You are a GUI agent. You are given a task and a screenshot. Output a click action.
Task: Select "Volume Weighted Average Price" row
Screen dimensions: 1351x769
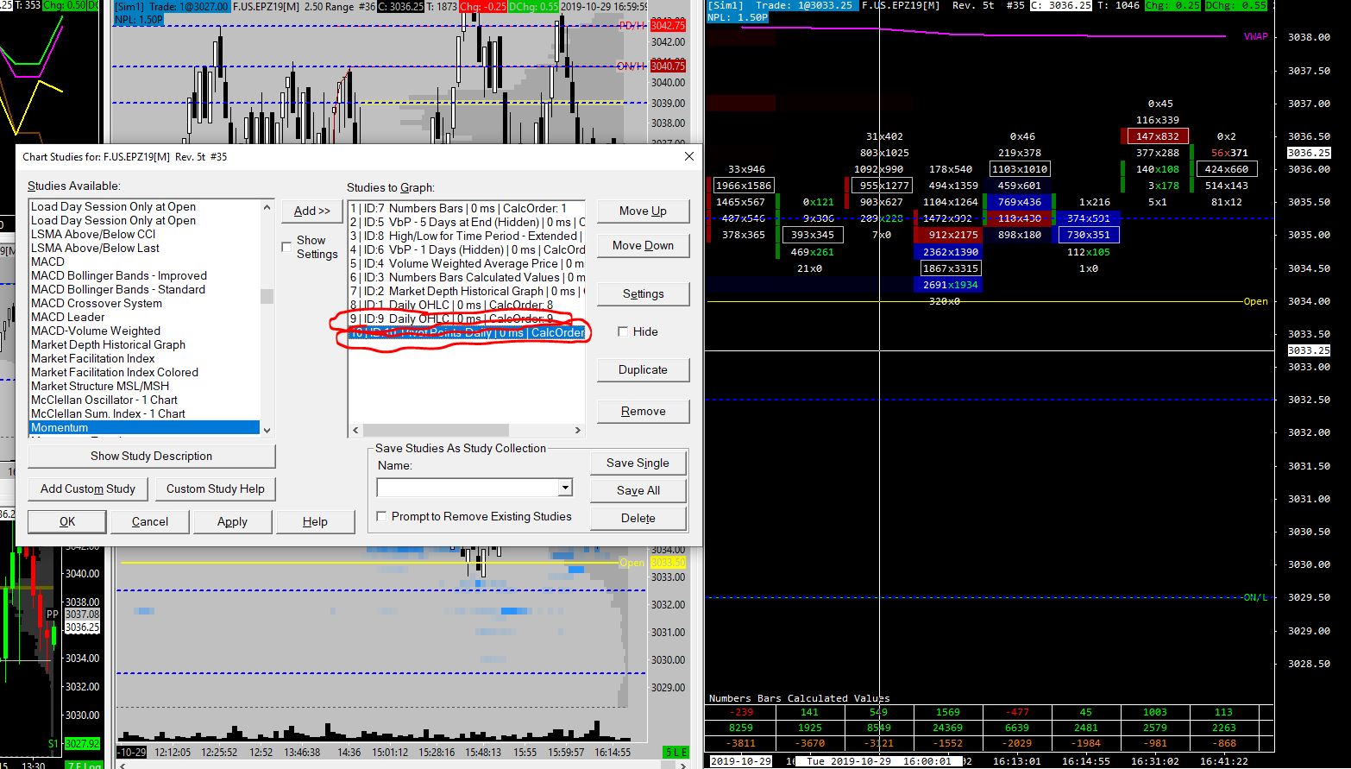[x=467, y=263]
